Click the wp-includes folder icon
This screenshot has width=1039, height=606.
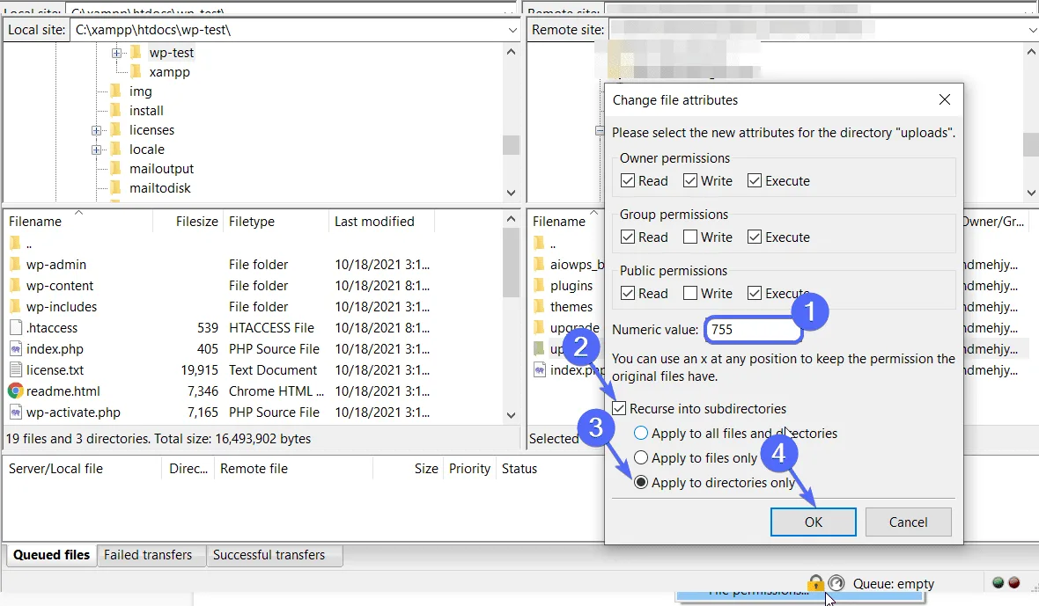coord(15,307)
